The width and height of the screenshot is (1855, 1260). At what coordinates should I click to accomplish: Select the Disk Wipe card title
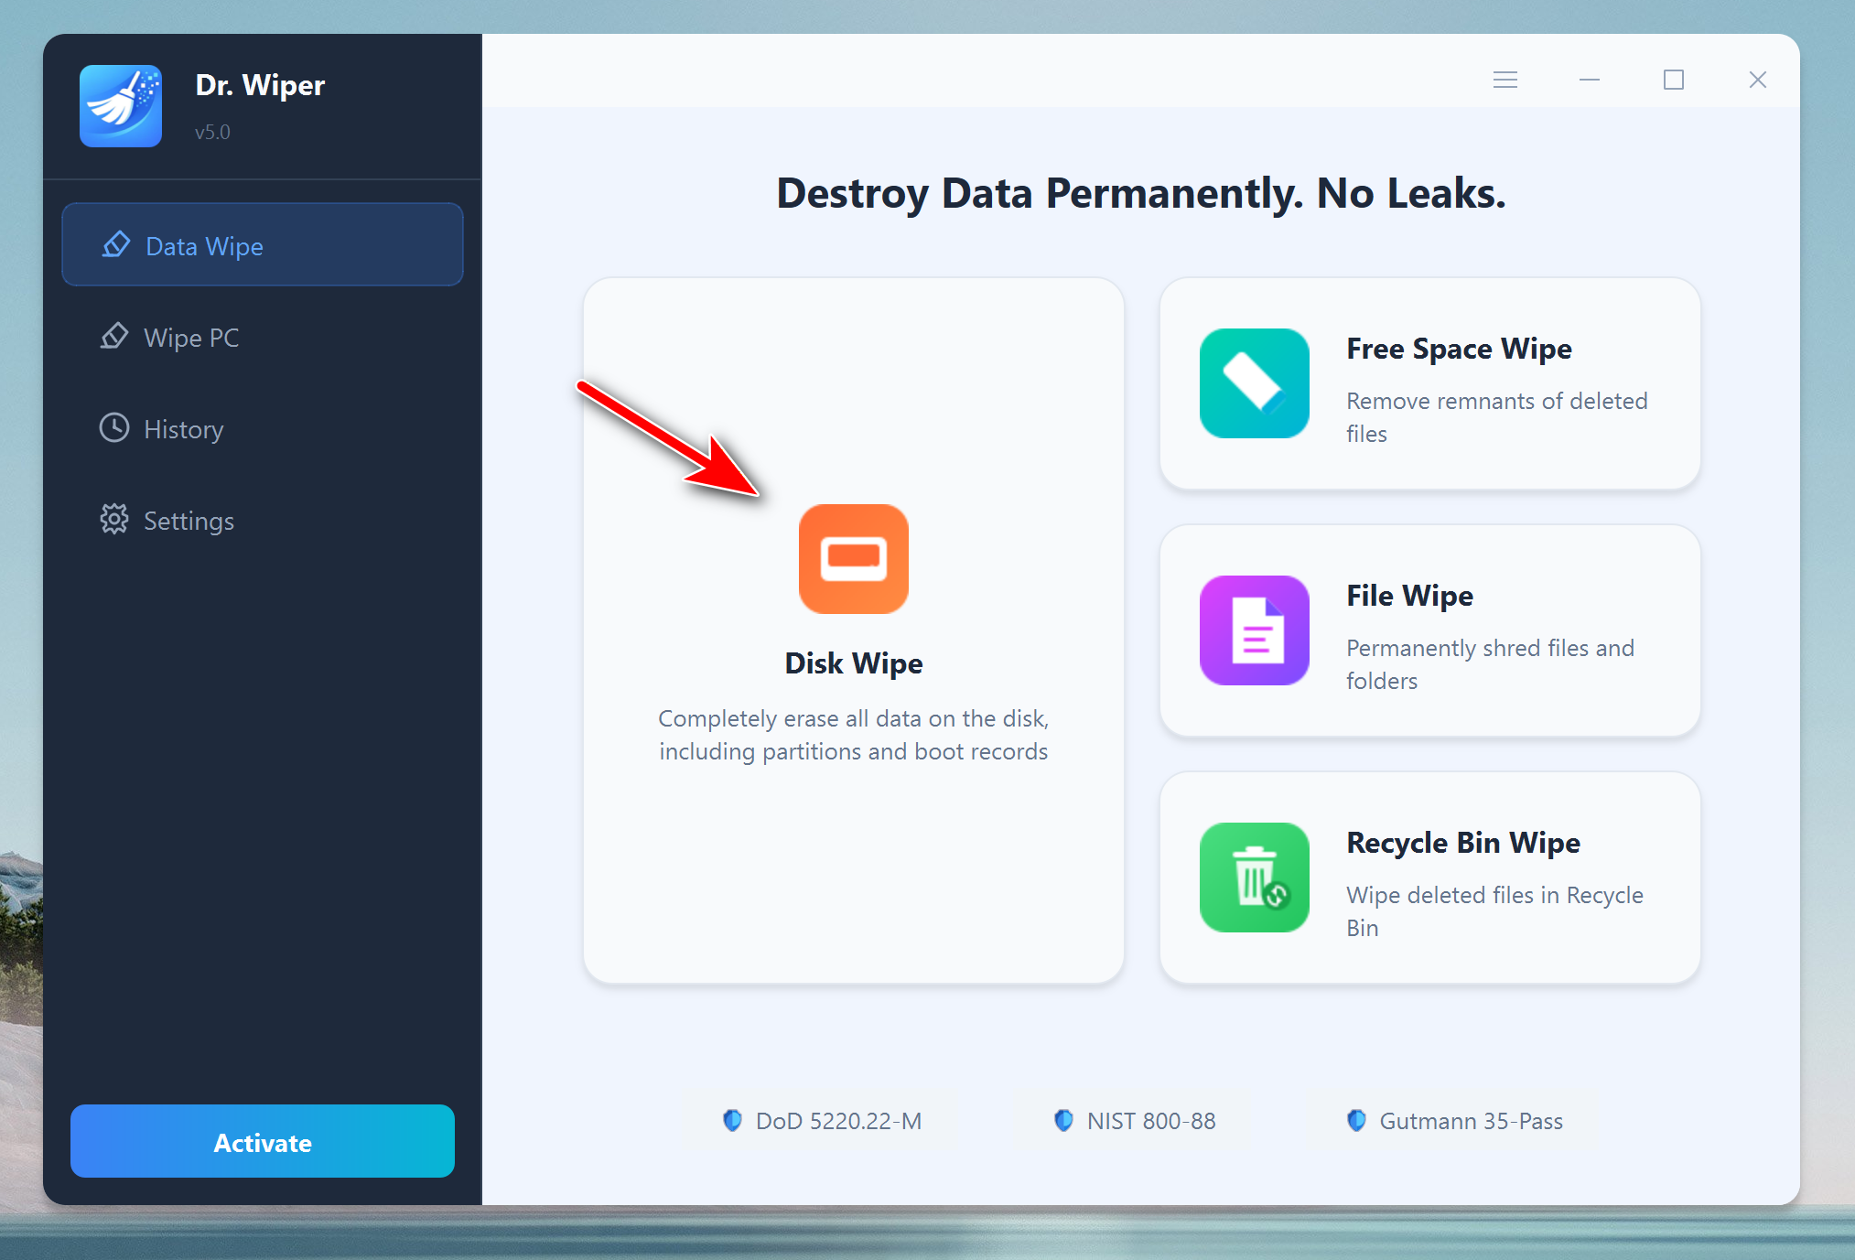coord(853,662)
